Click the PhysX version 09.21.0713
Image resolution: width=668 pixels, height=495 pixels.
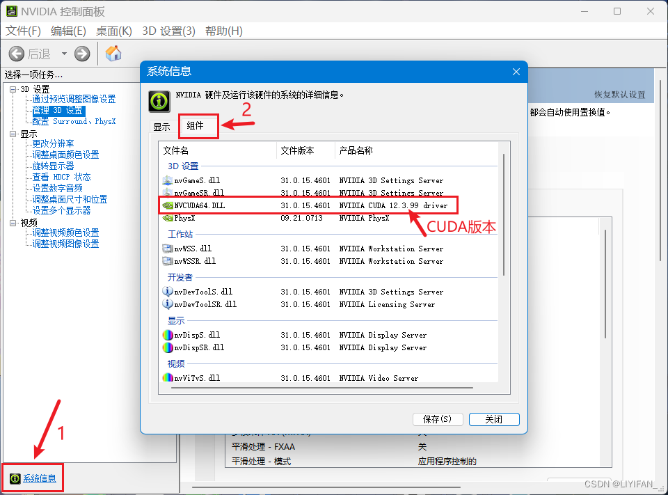301,219
